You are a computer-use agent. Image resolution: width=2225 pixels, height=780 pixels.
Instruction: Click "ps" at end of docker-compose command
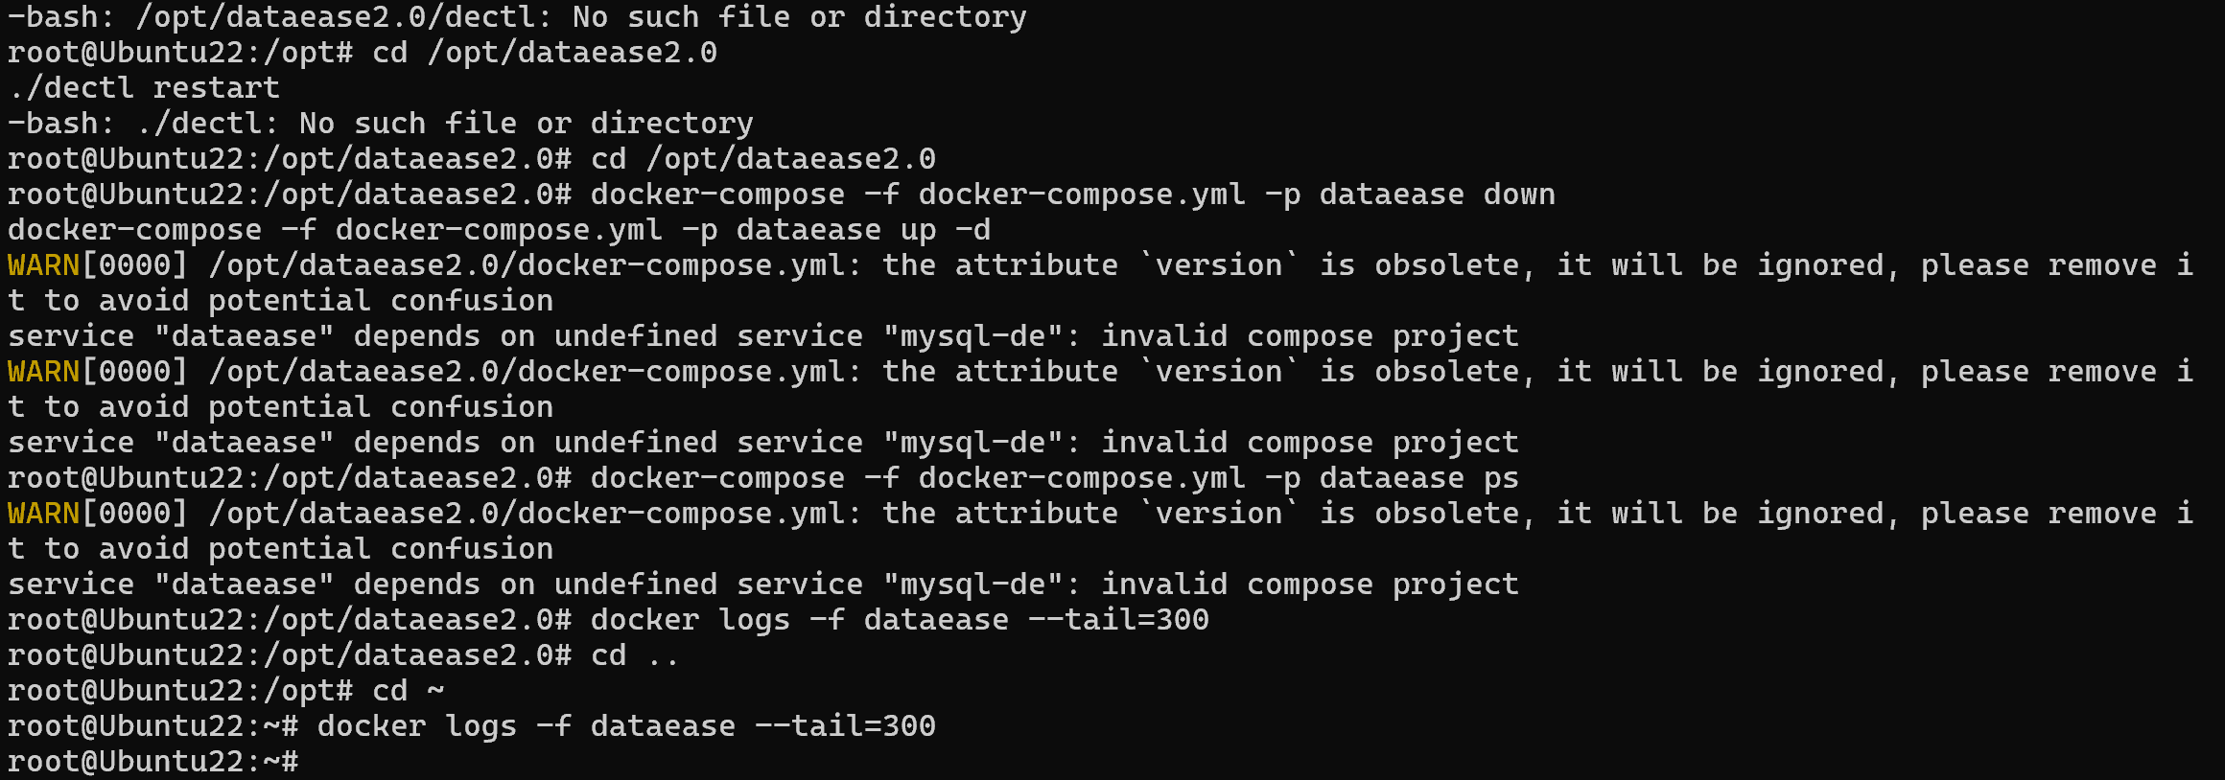click(1501, 478)
